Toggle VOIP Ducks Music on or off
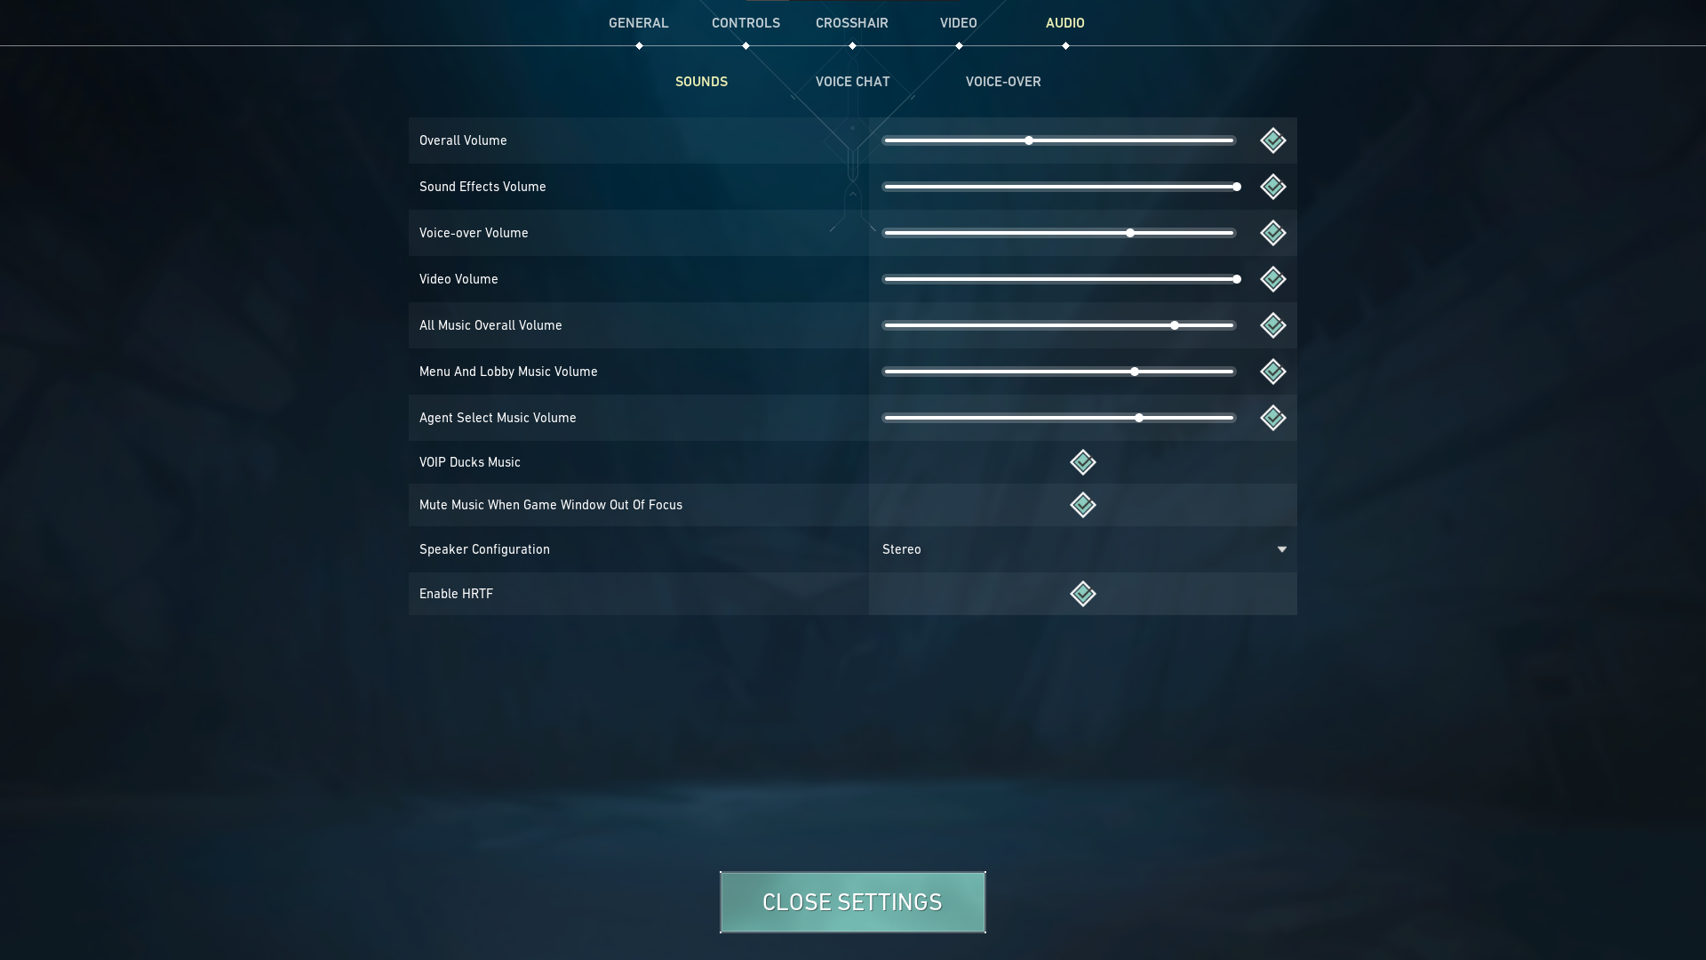The width and height of the screenshot is (1706, 960). coord(1081,462)
